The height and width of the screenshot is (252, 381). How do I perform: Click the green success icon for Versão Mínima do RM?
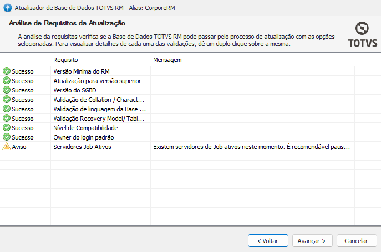7,71
